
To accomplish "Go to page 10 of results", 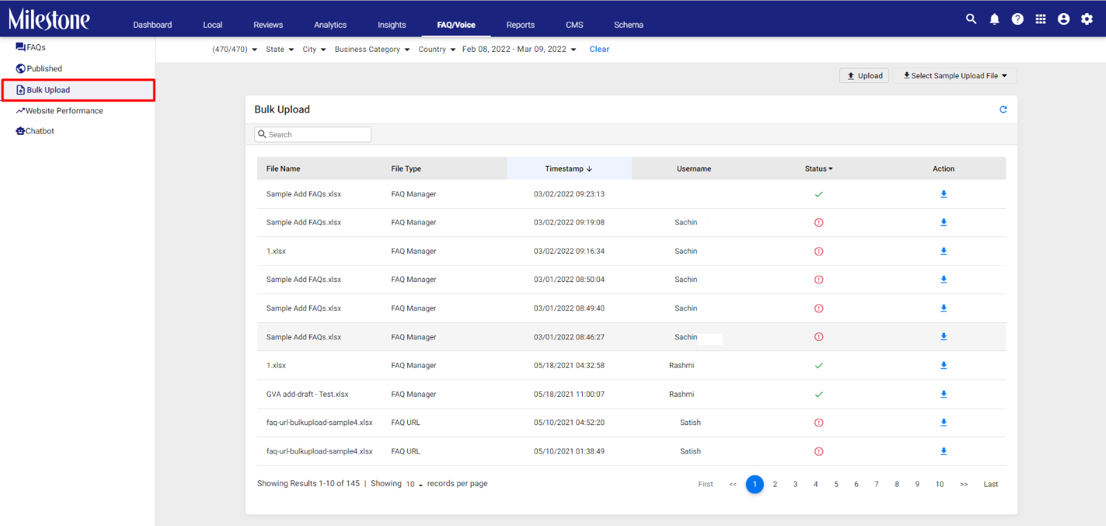I will click(x=939, y=485).
